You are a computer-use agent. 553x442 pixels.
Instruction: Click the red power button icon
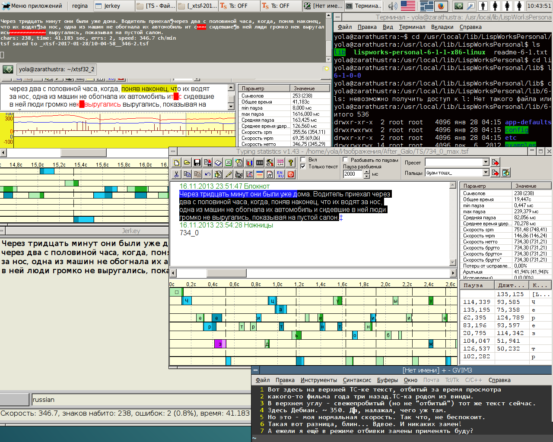point(291,174)
